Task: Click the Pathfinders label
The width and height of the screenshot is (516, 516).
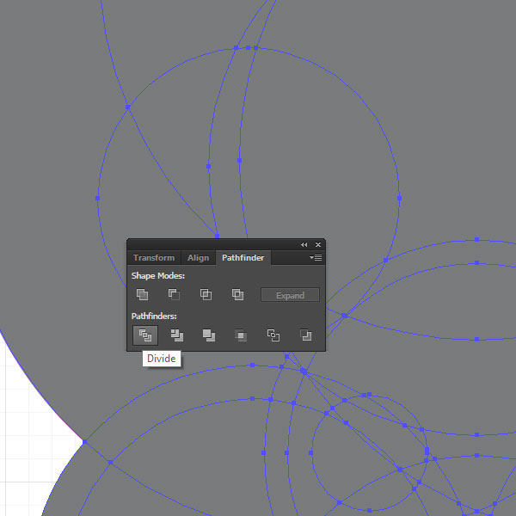Action: tap(154, 316)
